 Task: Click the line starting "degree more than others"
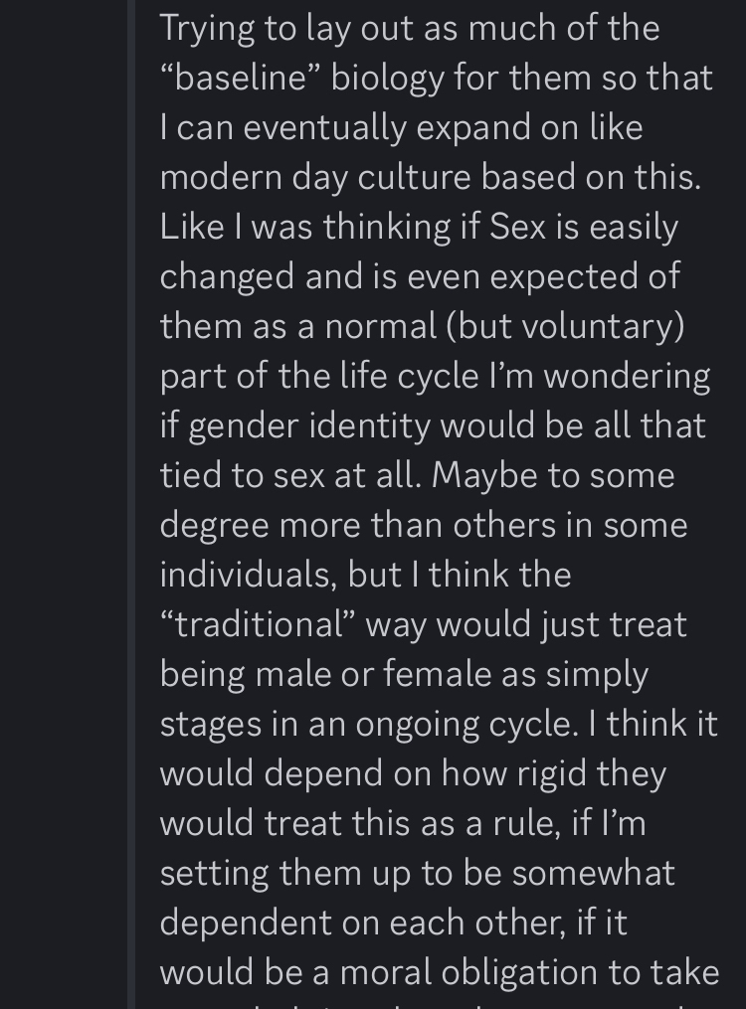[x=423, y=525]
